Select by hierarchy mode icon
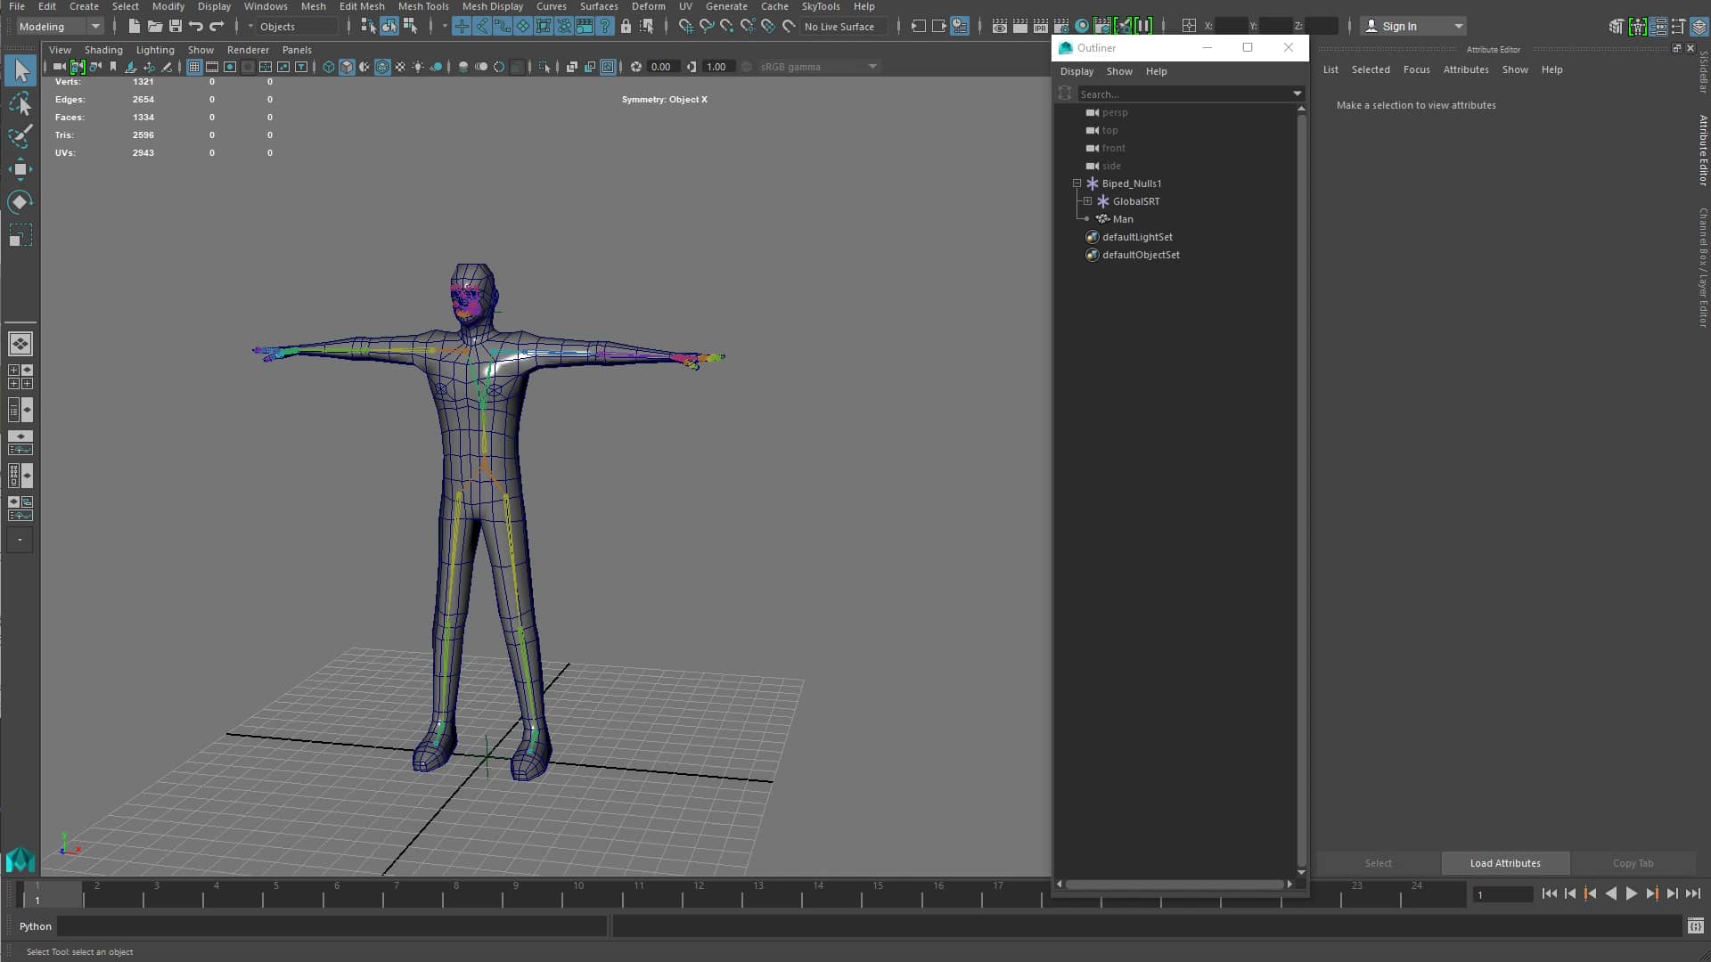The height and width of the screenshot is (962, 1711). [368, 26]
